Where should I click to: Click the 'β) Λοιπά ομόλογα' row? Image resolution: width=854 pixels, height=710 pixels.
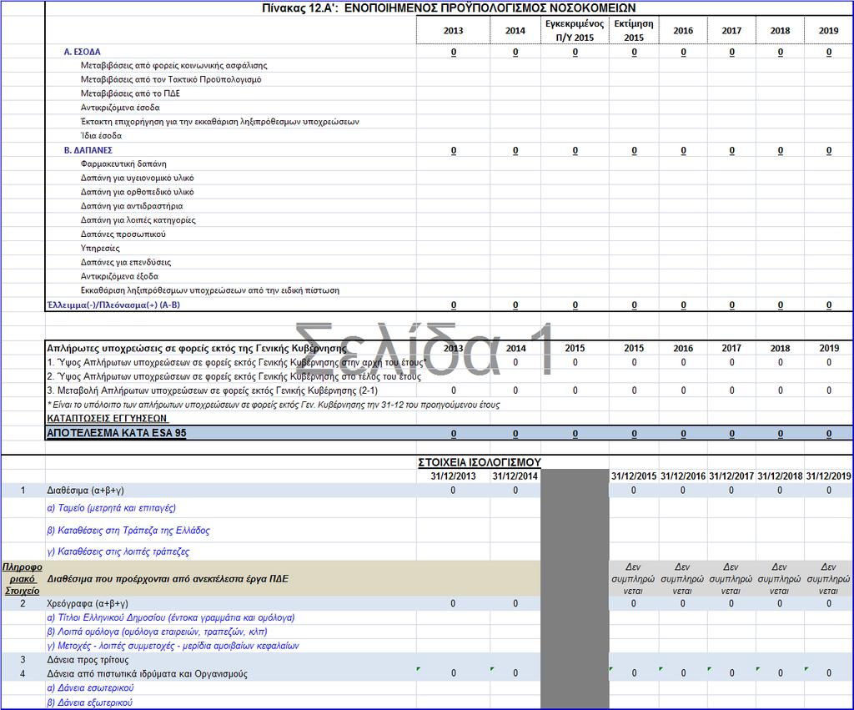[158, 632]
